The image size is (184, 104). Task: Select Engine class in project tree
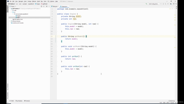point(19,16)
